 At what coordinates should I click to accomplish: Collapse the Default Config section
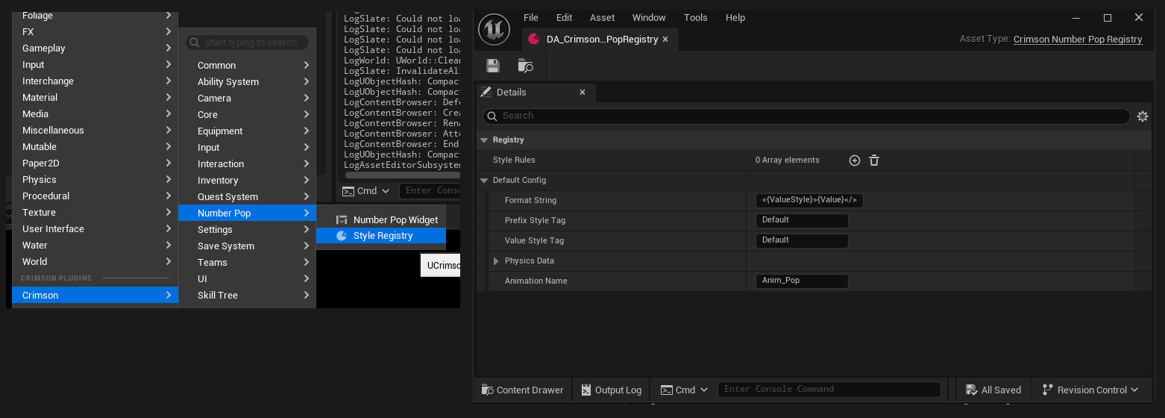pos(484,181)
